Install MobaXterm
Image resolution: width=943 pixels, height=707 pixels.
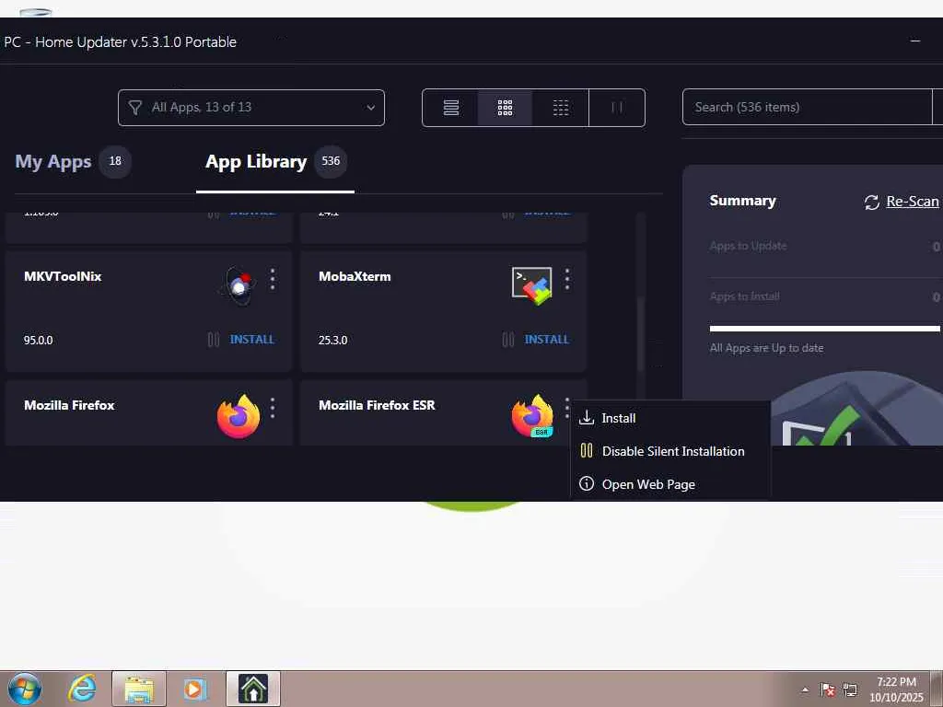click(x=547, y=340)
